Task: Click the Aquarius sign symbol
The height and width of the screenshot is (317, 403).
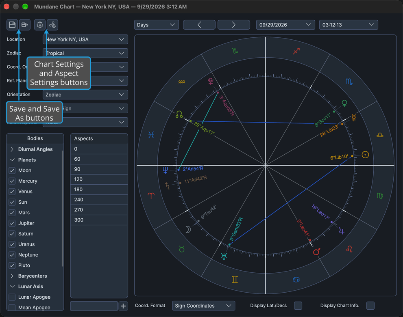Action: (182, 82)
